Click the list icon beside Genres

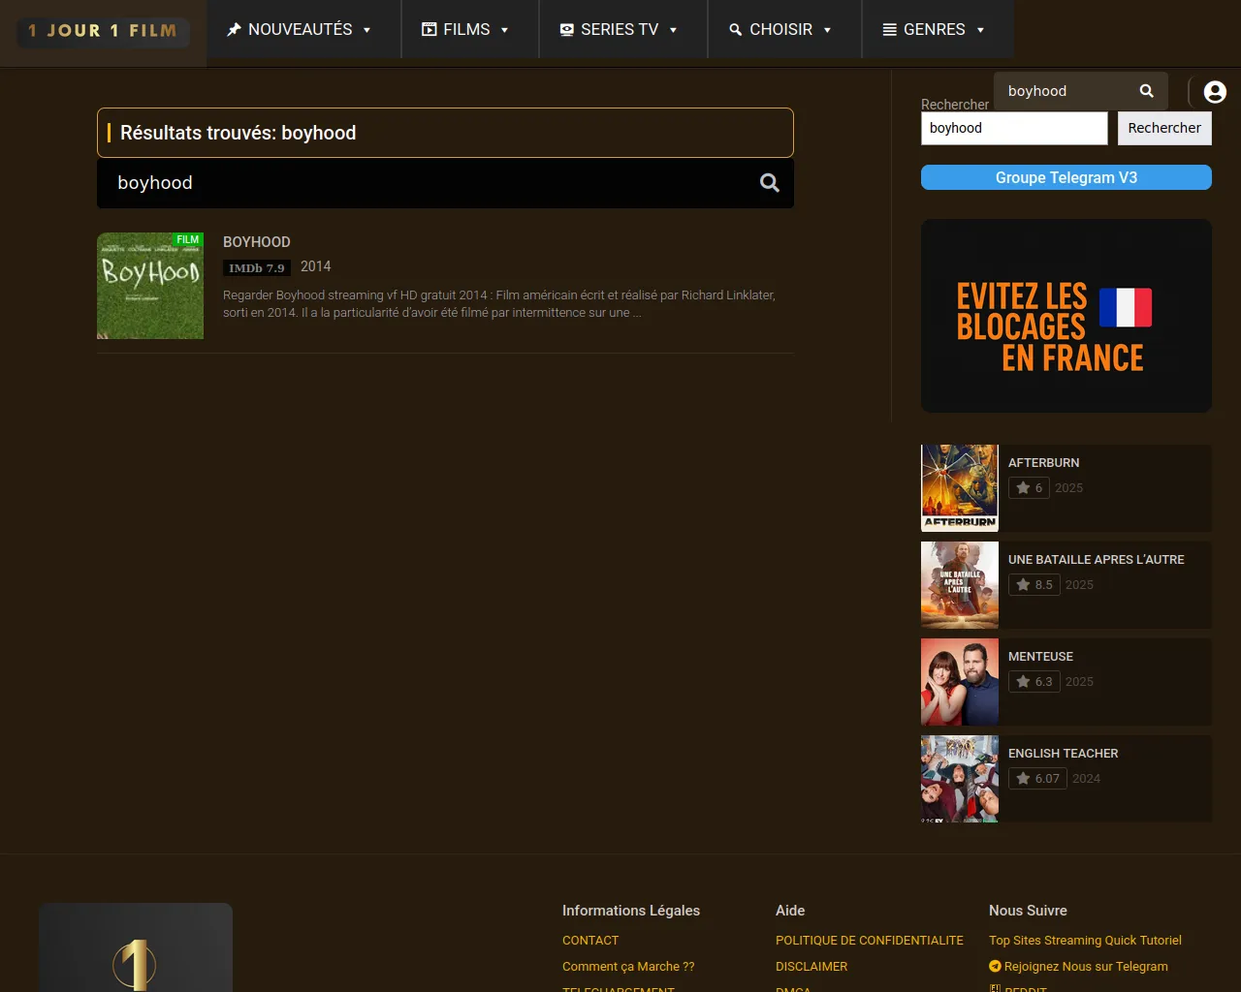pos(889,30)
